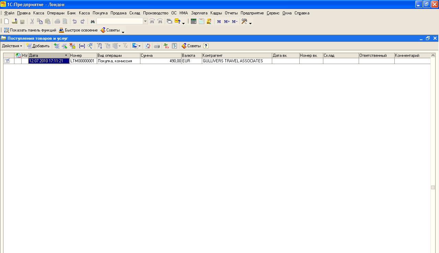This screenshot has width=439, height=253.
Task: Click the binoculars Find icon
Action: click(92, 22)
